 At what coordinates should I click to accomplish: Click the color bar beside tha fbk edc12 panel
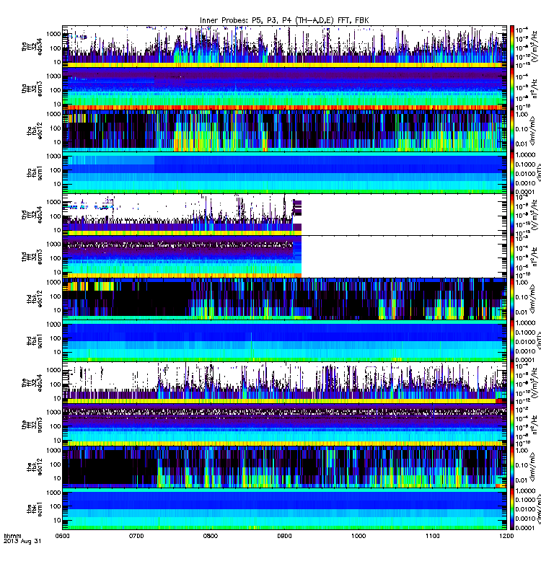512,131
